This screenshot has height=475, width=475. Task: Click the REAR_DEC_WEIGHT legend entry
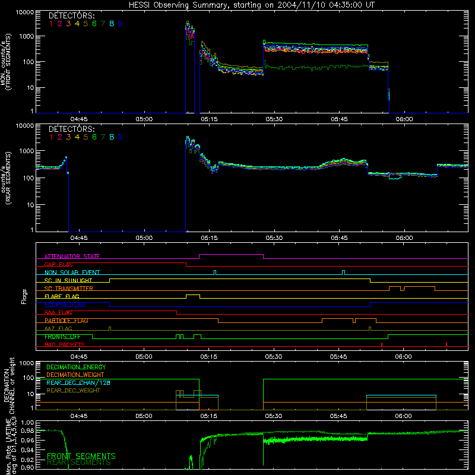tap(73, 391)
